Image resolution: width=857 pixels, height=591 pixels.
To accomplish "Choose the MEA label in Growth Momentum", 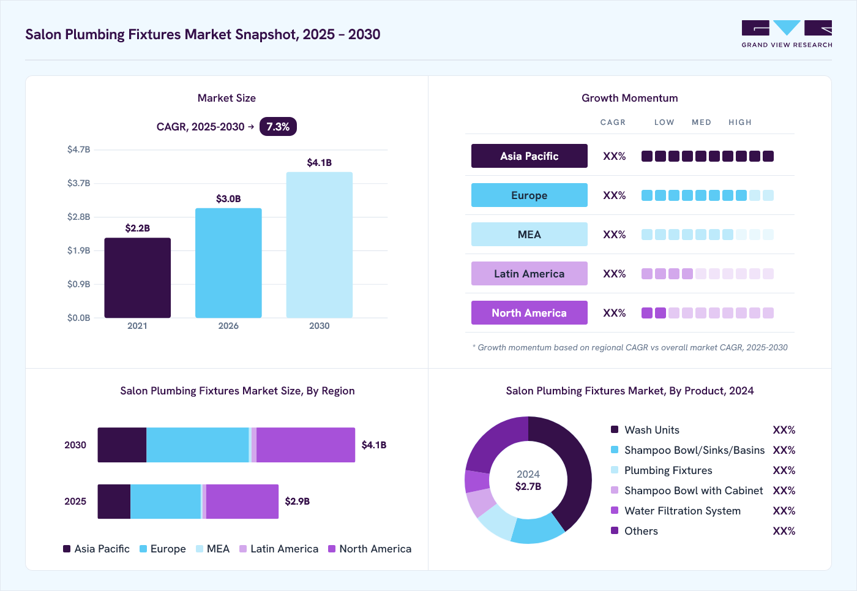I will 530,235.
